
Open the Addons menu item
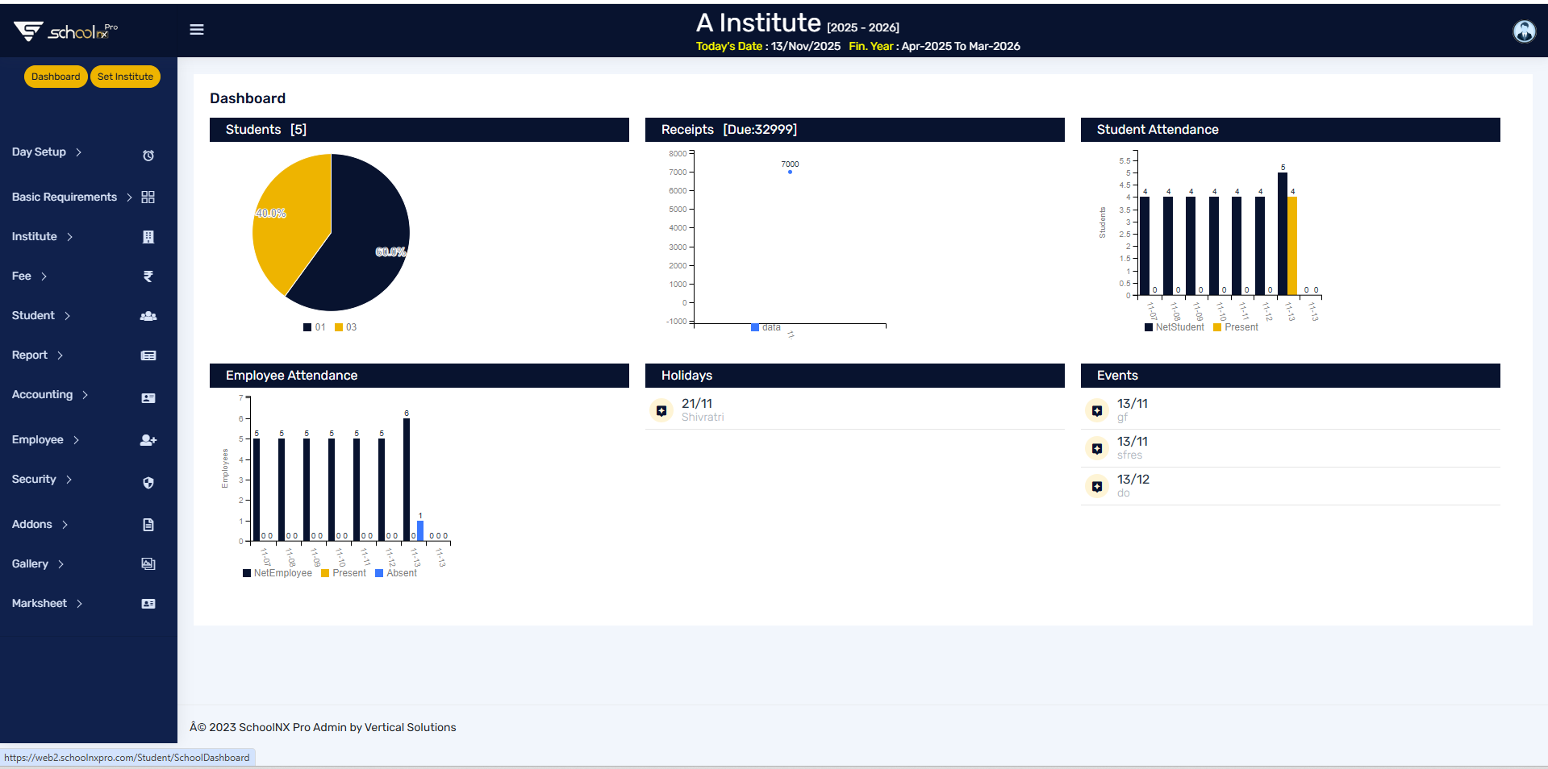(x=40, y=524)
